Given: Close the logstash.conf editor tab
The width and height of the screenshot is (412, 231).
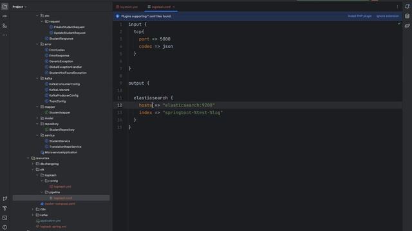Looking at the screenshot, I should [174, 7].
